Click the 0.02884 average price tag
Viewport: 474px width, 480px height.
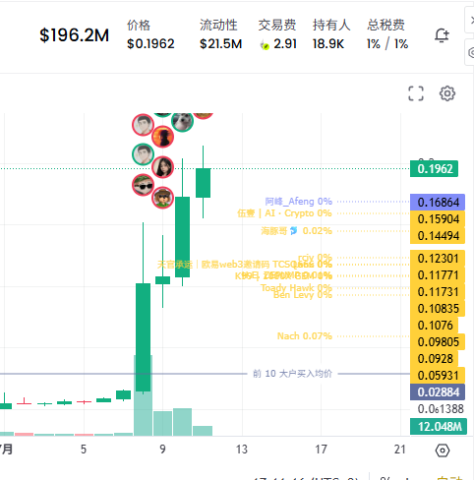438,392
